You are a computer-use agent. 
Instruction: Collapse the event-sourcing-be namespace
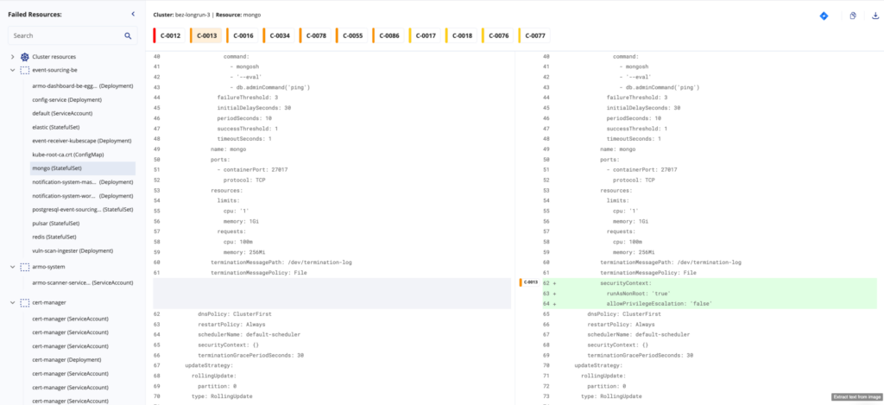tap(12, 71)
